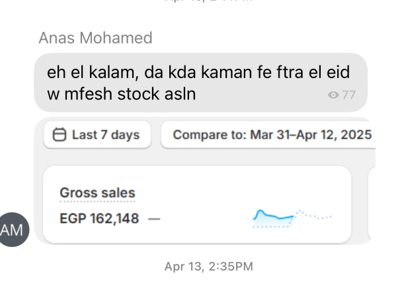Click the 77 view count
Screen dimensions: 400x282
[x=348, y=95]
